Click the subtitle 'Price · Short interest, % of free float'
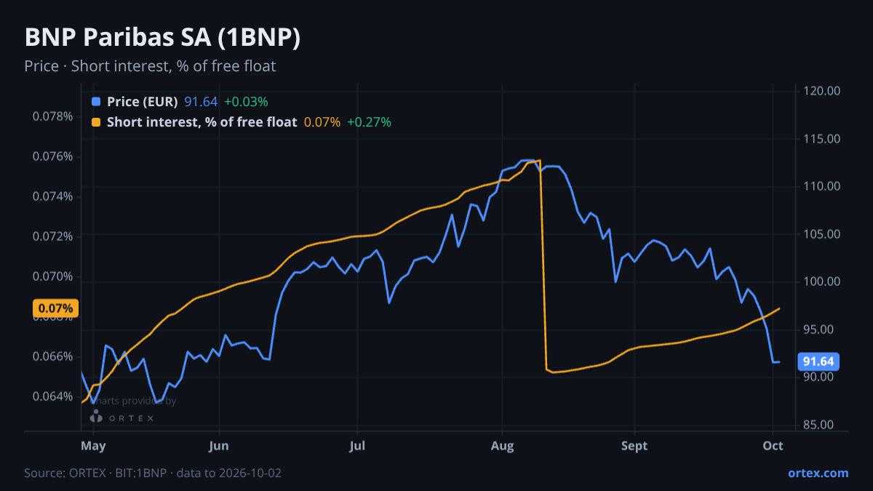 click(x=150, y=66)
